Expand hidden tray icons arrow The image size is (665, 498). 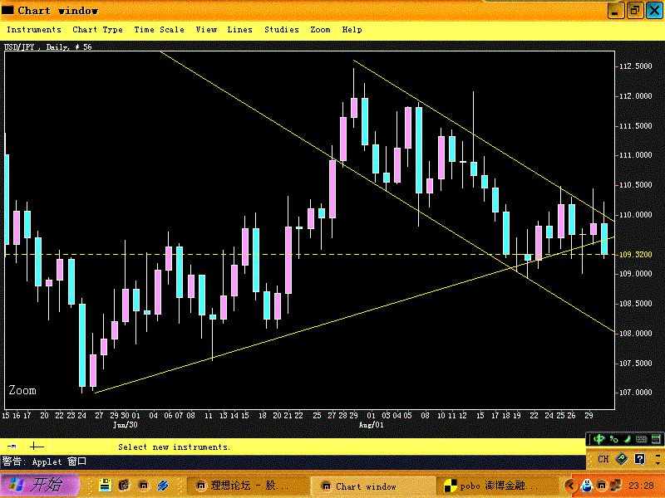tap(571, 486)
